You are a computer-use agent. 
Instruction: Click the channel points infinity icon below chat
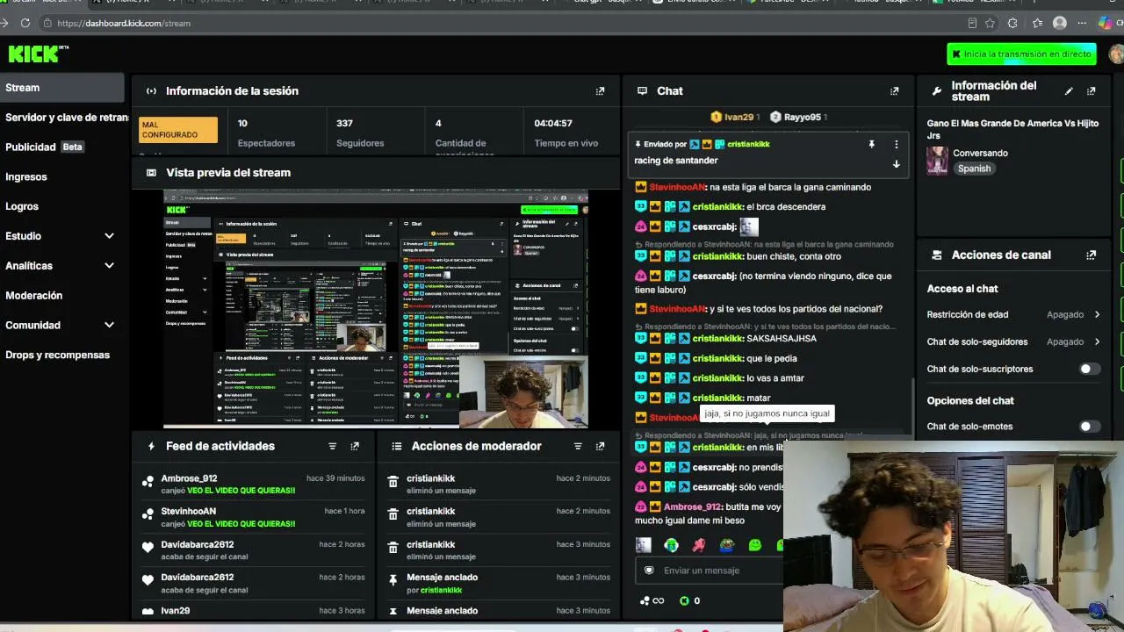click(652, 601)
